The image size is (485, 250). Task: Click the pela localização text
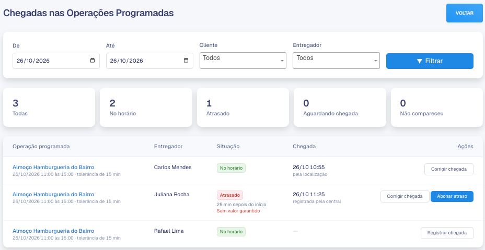click(x=310, y=174)
